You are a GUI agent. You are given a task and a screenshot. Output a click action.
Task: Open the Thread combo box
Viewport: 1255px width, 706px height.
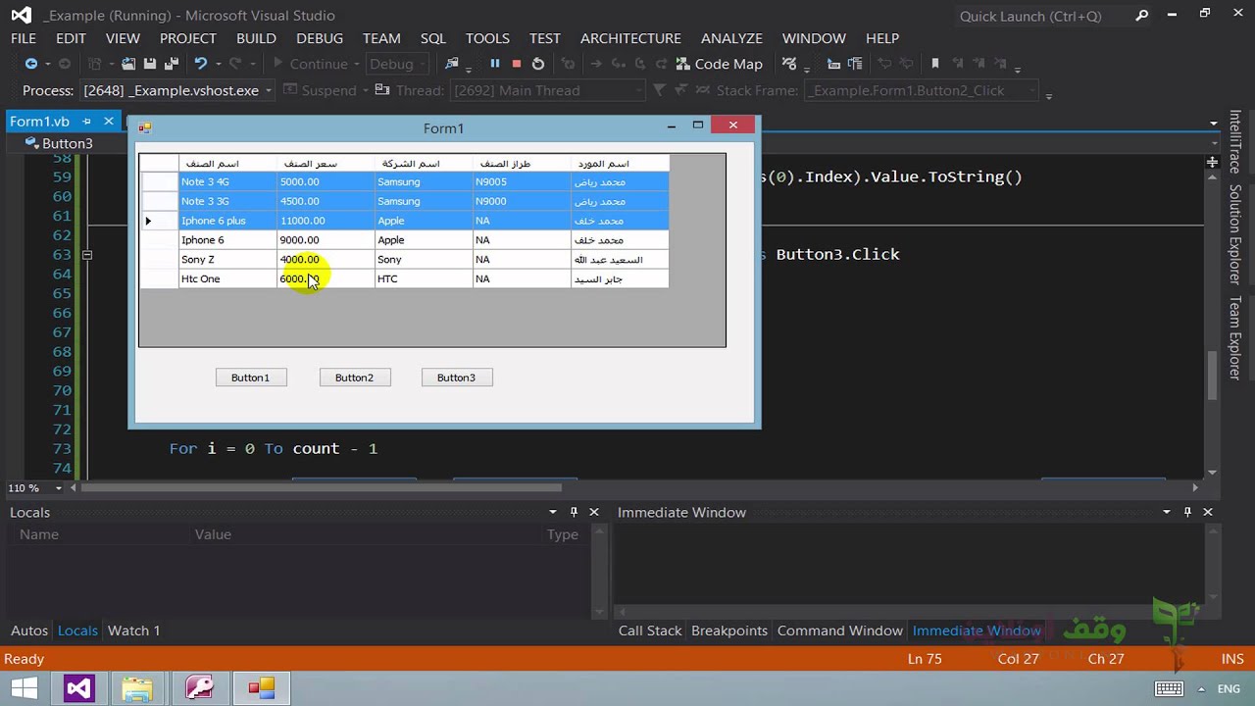[x=547, y=90]
